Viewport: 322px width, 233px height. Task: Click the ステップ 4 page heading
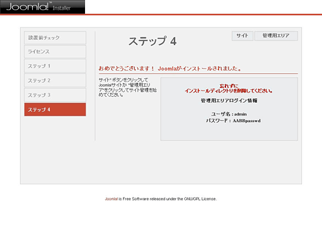pyautogui.click(x=153, y=41)
